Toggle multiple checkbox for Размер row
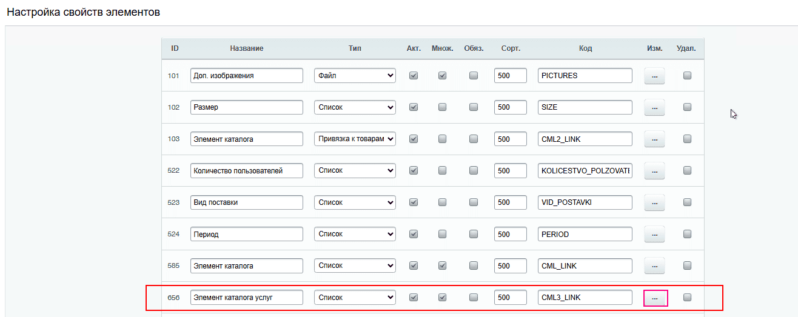The image size is (798, 317). pos(443,107)
